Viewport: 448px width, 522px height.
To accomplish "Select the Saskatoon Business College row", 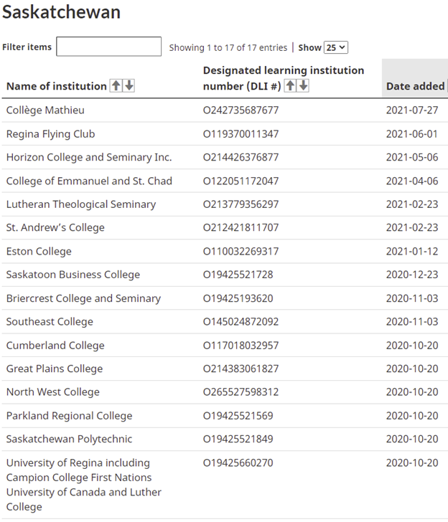I will click(225, 275).
